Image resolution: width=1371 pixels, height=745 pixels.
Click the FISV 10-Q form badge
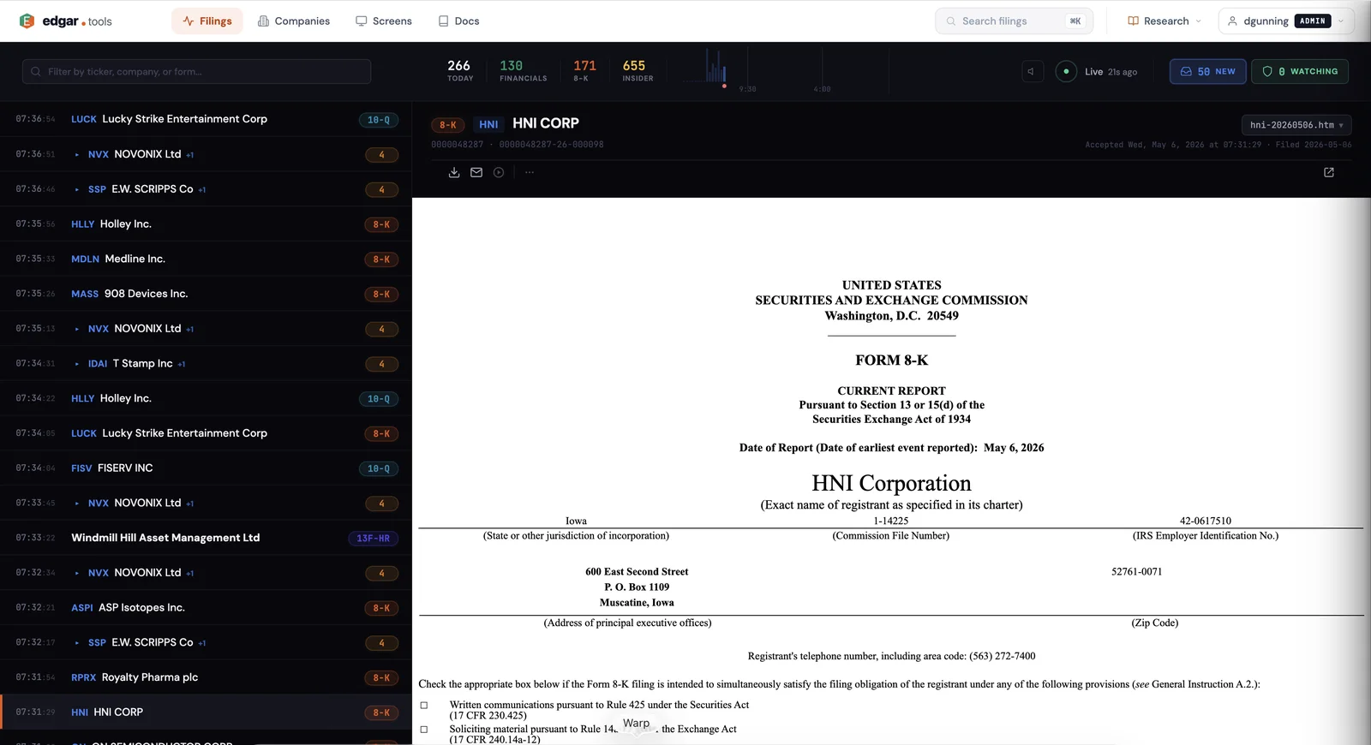(379, 468)
